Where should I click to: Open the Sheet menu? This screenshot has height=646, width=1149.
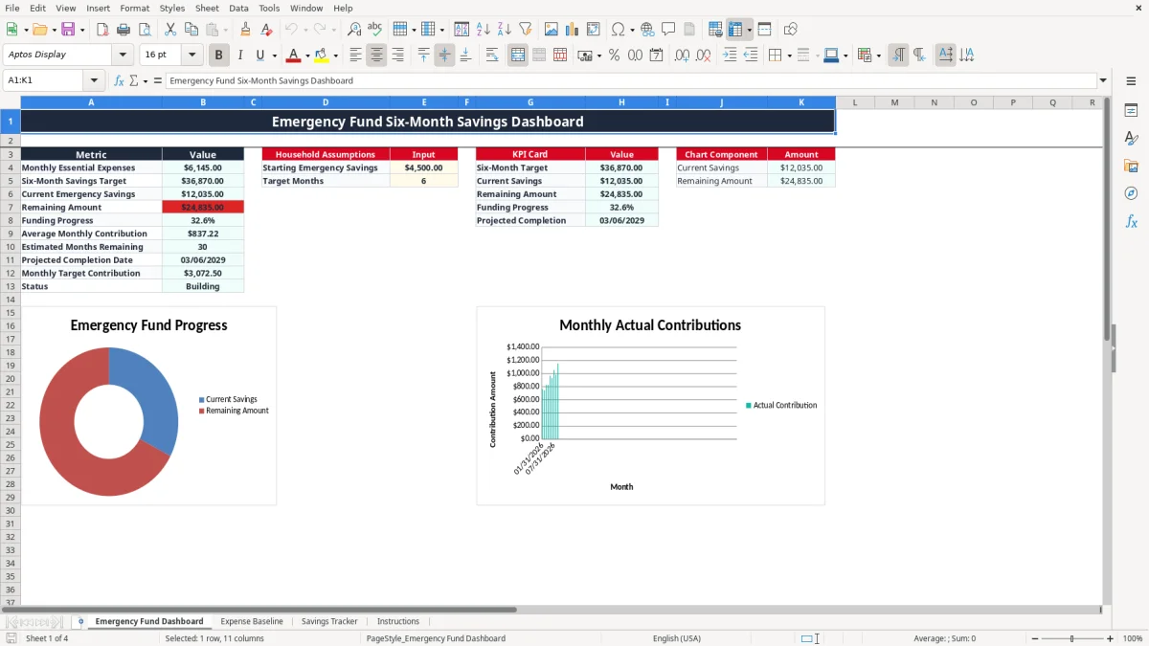click(x=207, y=8)
